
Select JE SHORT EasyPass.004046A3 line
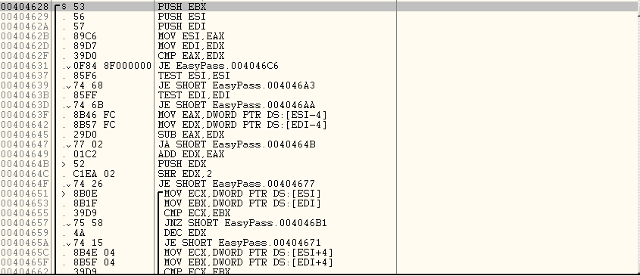[x=236, y=85]
